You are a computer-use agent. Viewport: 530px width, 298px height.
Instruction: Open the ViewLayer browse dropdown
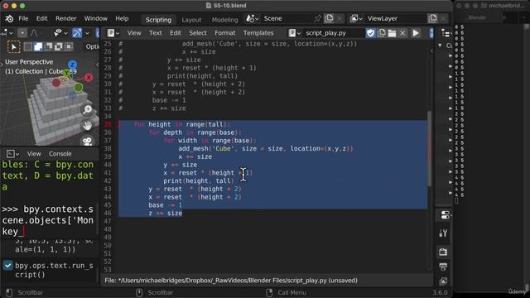[356, 18]
